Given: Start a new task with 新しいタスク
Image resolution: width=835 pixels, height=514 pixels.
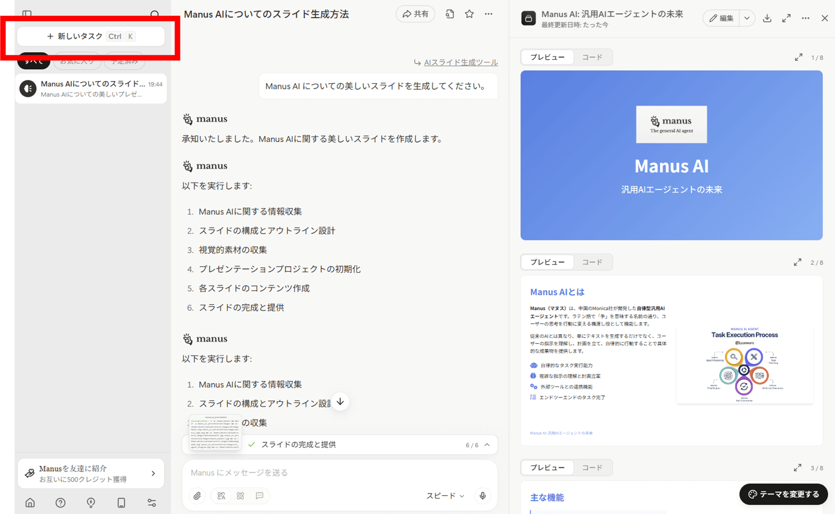Looking at the screenshot, I should (90, 36).
